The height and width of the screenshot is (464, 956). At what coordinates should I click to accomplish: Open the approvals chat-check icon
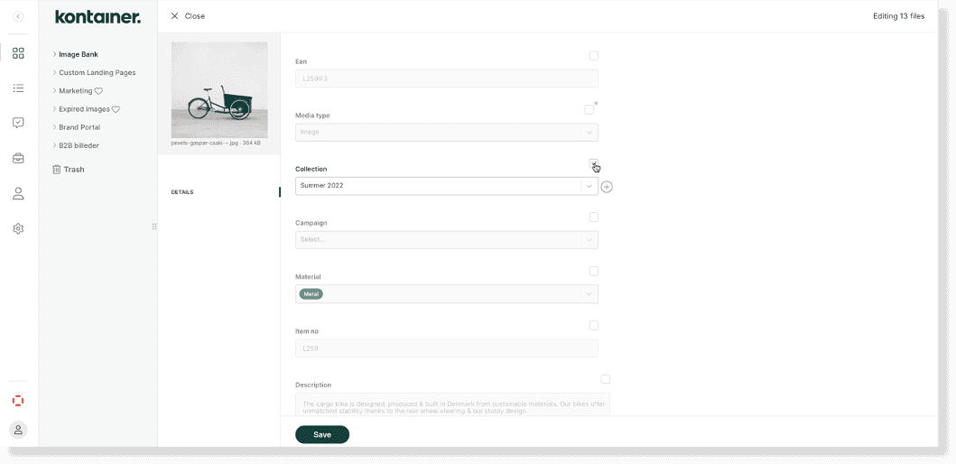click(x=18, y=123)
